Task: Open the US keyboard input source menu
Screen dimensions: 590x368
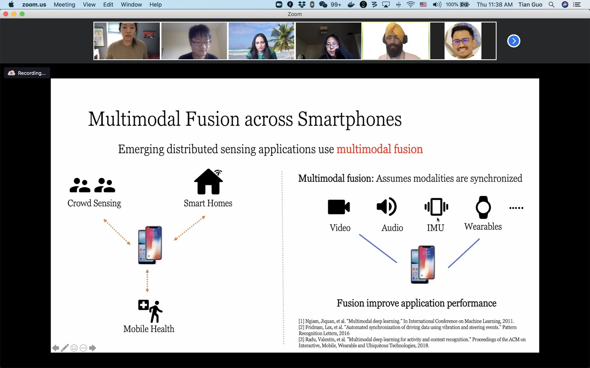Action: click(423, 5)
